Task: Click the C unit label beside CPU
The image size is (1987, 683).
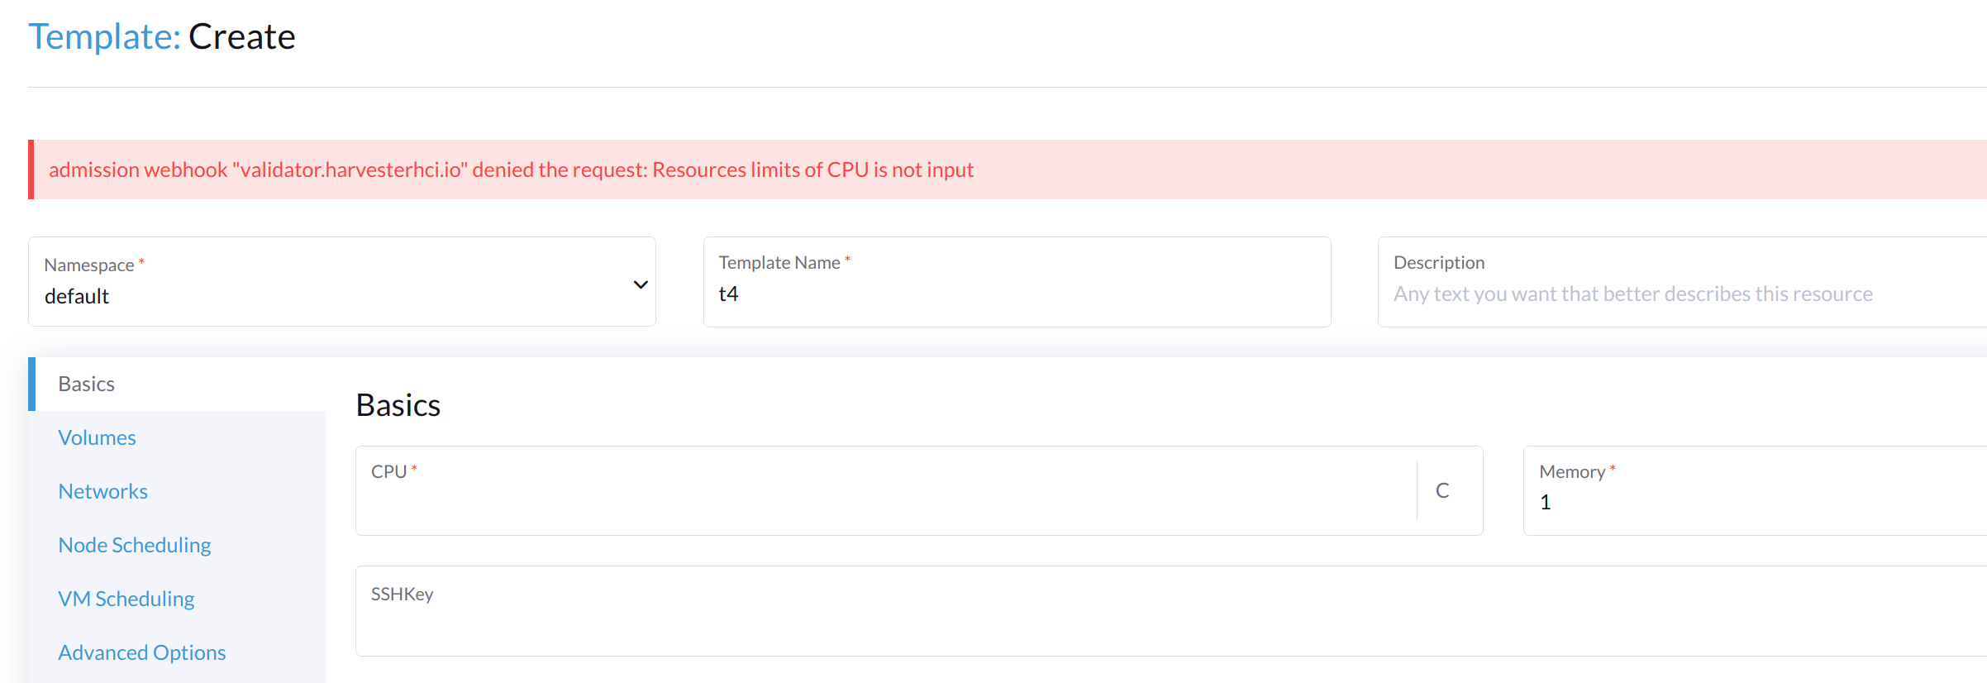Action: tap(1444, 490)
